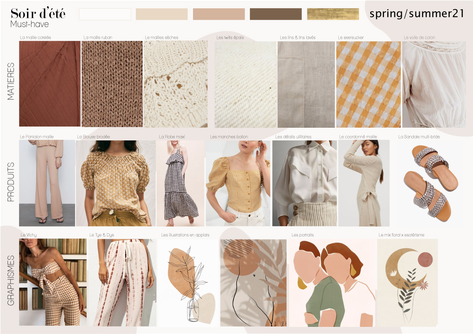Open the cream dry knit fabric image
The height and width of the screenshot is (334, 473).
point(176,84)
